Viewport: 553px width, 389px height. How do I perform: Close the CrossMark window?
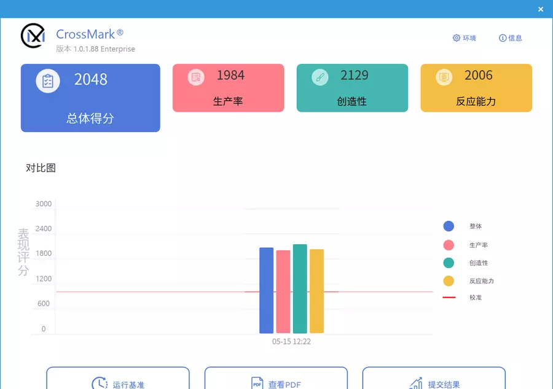pos(541,9)
